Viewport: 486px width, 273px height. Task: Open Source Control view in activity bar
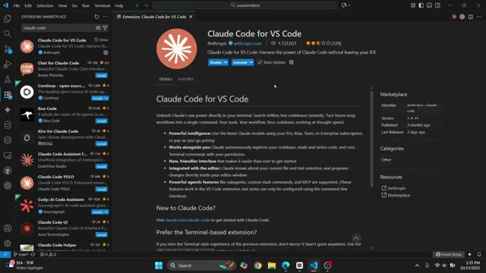[8, 49]
